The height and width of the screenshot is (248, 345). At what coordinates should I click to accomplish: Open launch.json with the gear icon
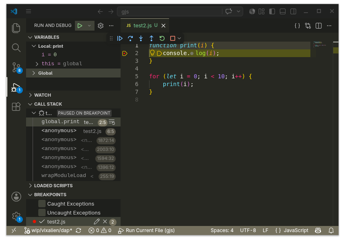[101, 26]
